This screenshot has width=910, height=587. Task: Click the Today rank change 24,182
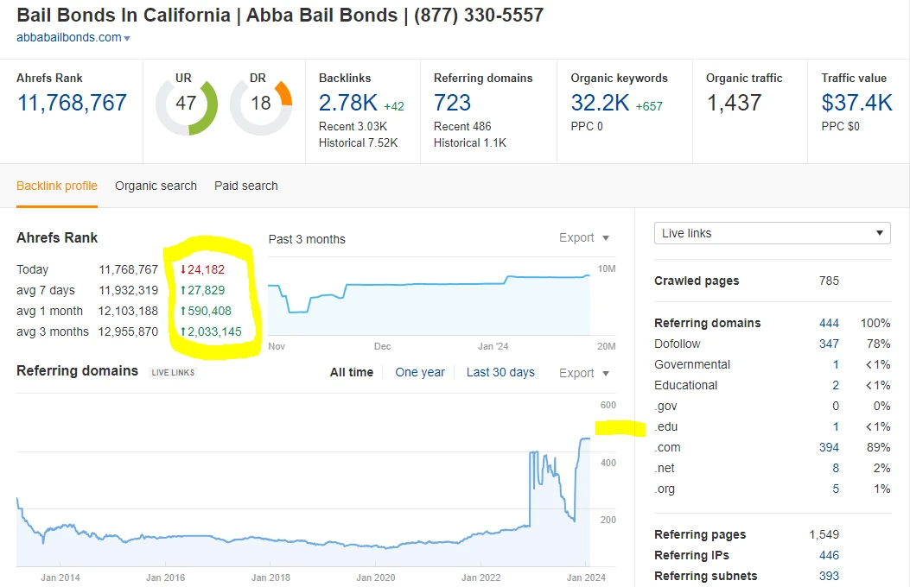[x=202, y=269]
